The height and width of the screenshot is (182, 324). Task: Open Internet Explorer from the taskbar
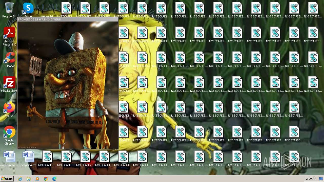(x=20, y=179)
